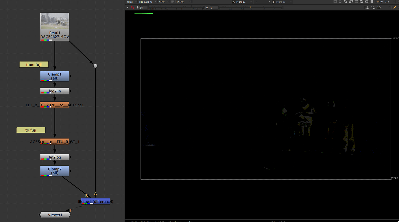Select the Read1 DSCF2627.MOV node thumbnail
Image resolution: width=399 pixels, height=222 pixels.
[x=55, y=27]
